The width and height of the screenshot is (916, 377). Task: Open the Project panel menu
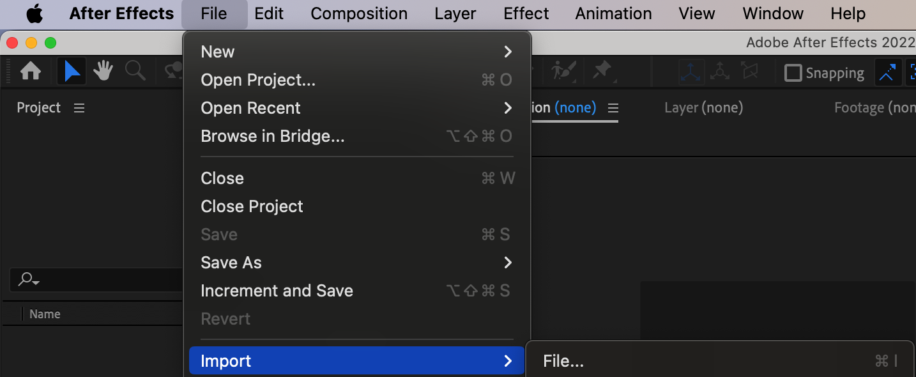point(79,108)
